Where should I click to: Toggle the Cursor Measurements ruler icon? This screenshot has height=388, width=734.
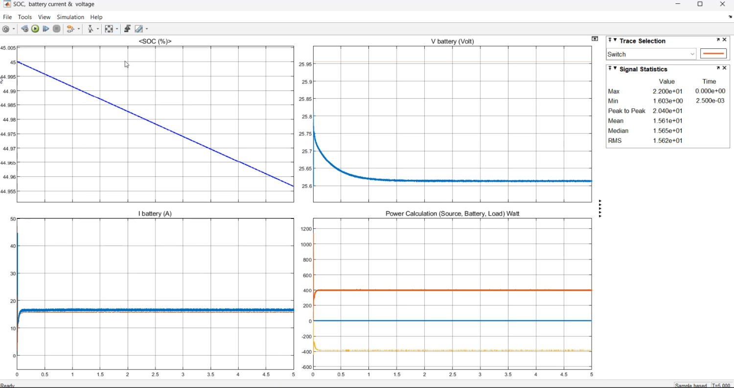(139, 29)
